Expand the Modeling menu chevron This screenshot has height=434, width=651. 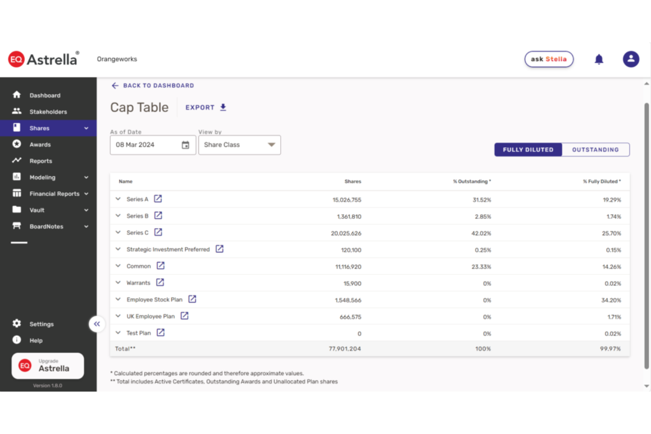point(86,177)
